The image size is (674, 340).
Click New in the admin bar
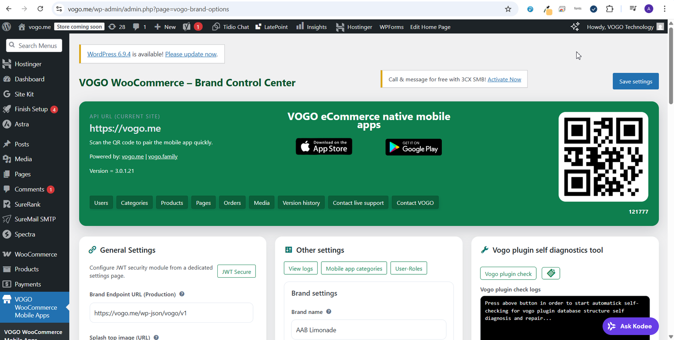(x=165, y=27)
